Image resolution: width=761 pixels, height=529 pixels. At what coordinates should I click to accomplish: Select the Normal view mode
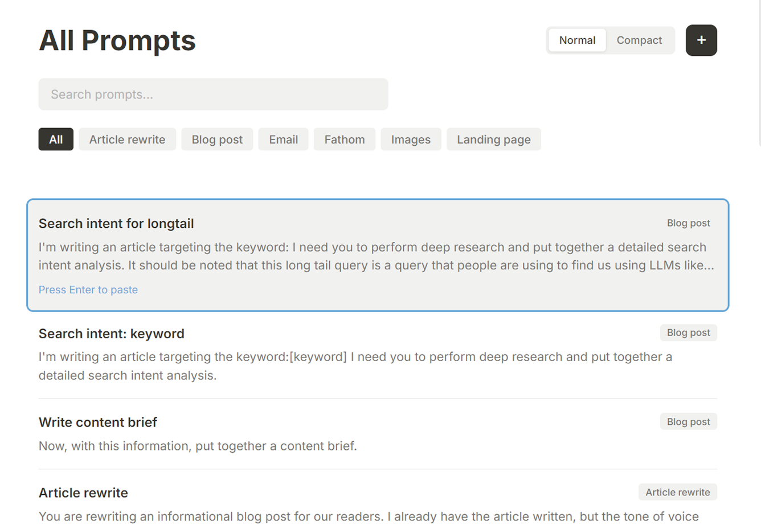pos(577,40)
